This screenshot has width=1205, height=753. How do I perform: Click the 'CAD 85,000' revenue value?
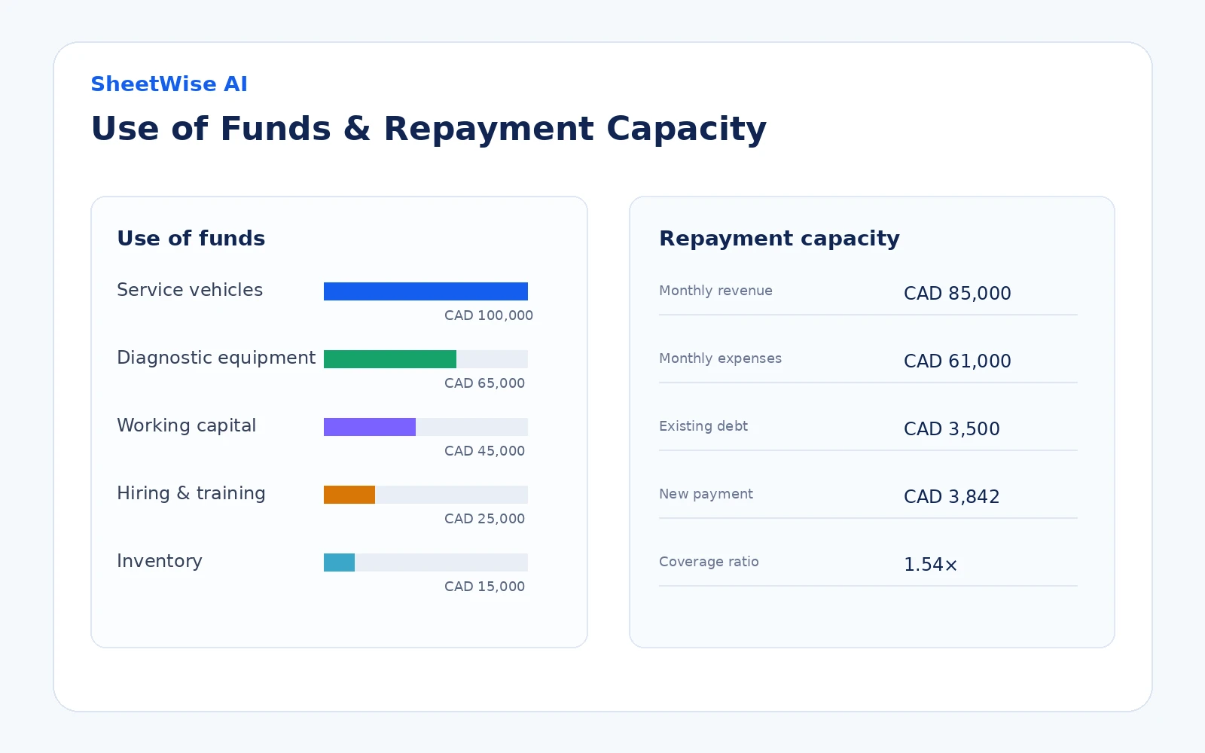tap(957, 294)
